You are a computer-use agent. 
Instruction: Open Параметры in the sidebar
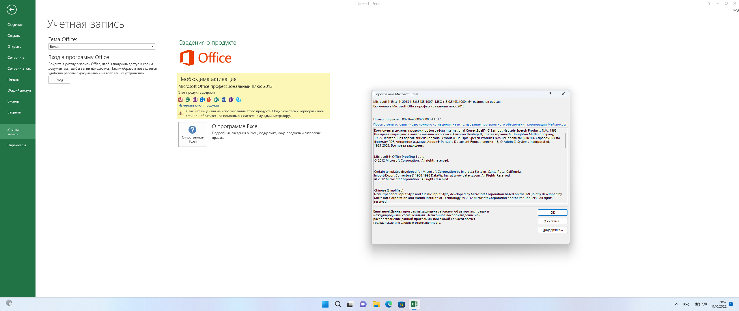(x=18, y=145)
